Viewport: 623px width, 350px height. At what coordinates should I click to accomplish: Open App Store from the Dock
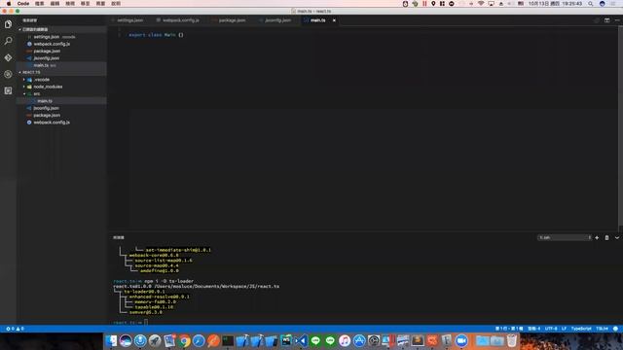359,340
